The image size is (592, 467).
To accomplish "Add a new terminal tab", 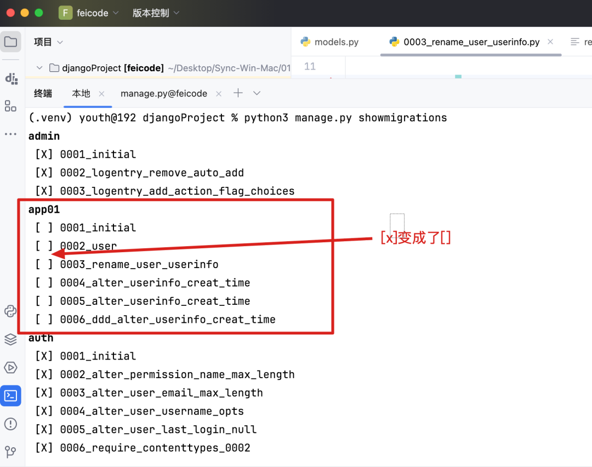I will 238,93.
